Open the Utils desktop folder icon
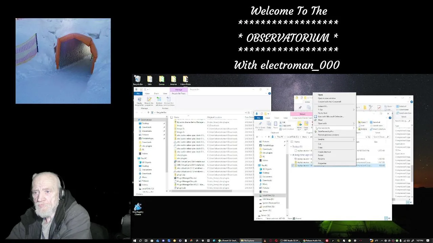This screenshot has height=243, width=433. (150, 80)
